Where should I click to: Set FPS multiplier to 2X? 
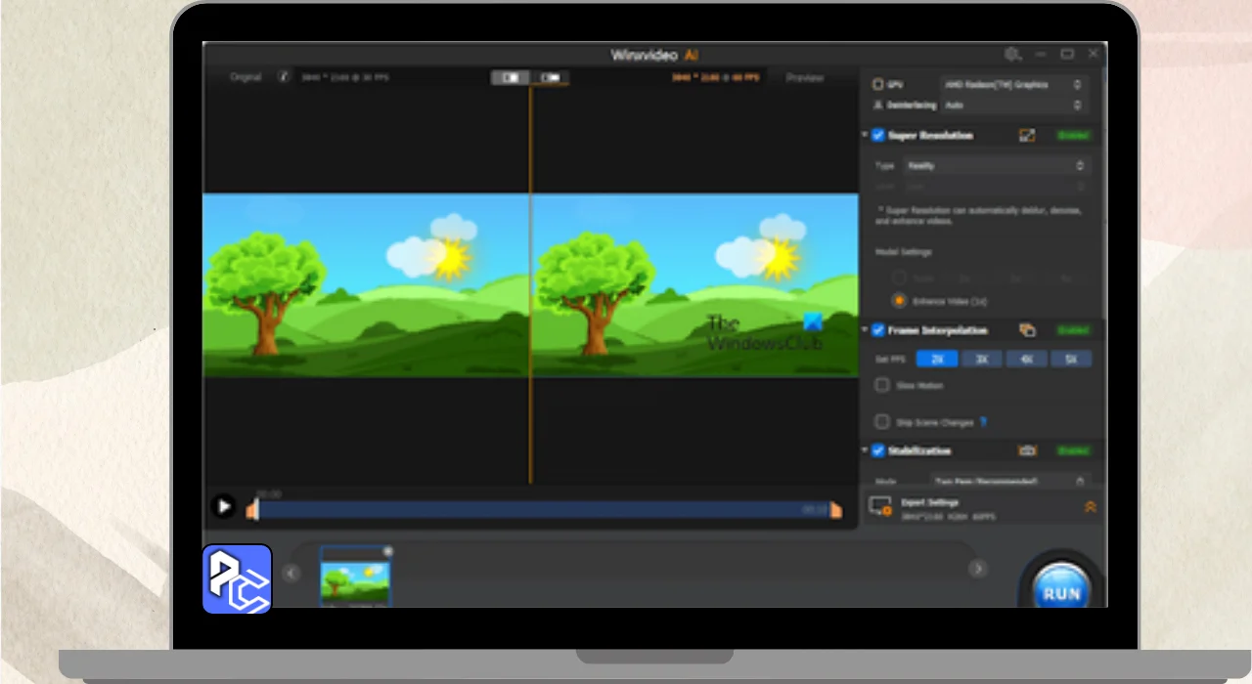[x=937, y=360]
